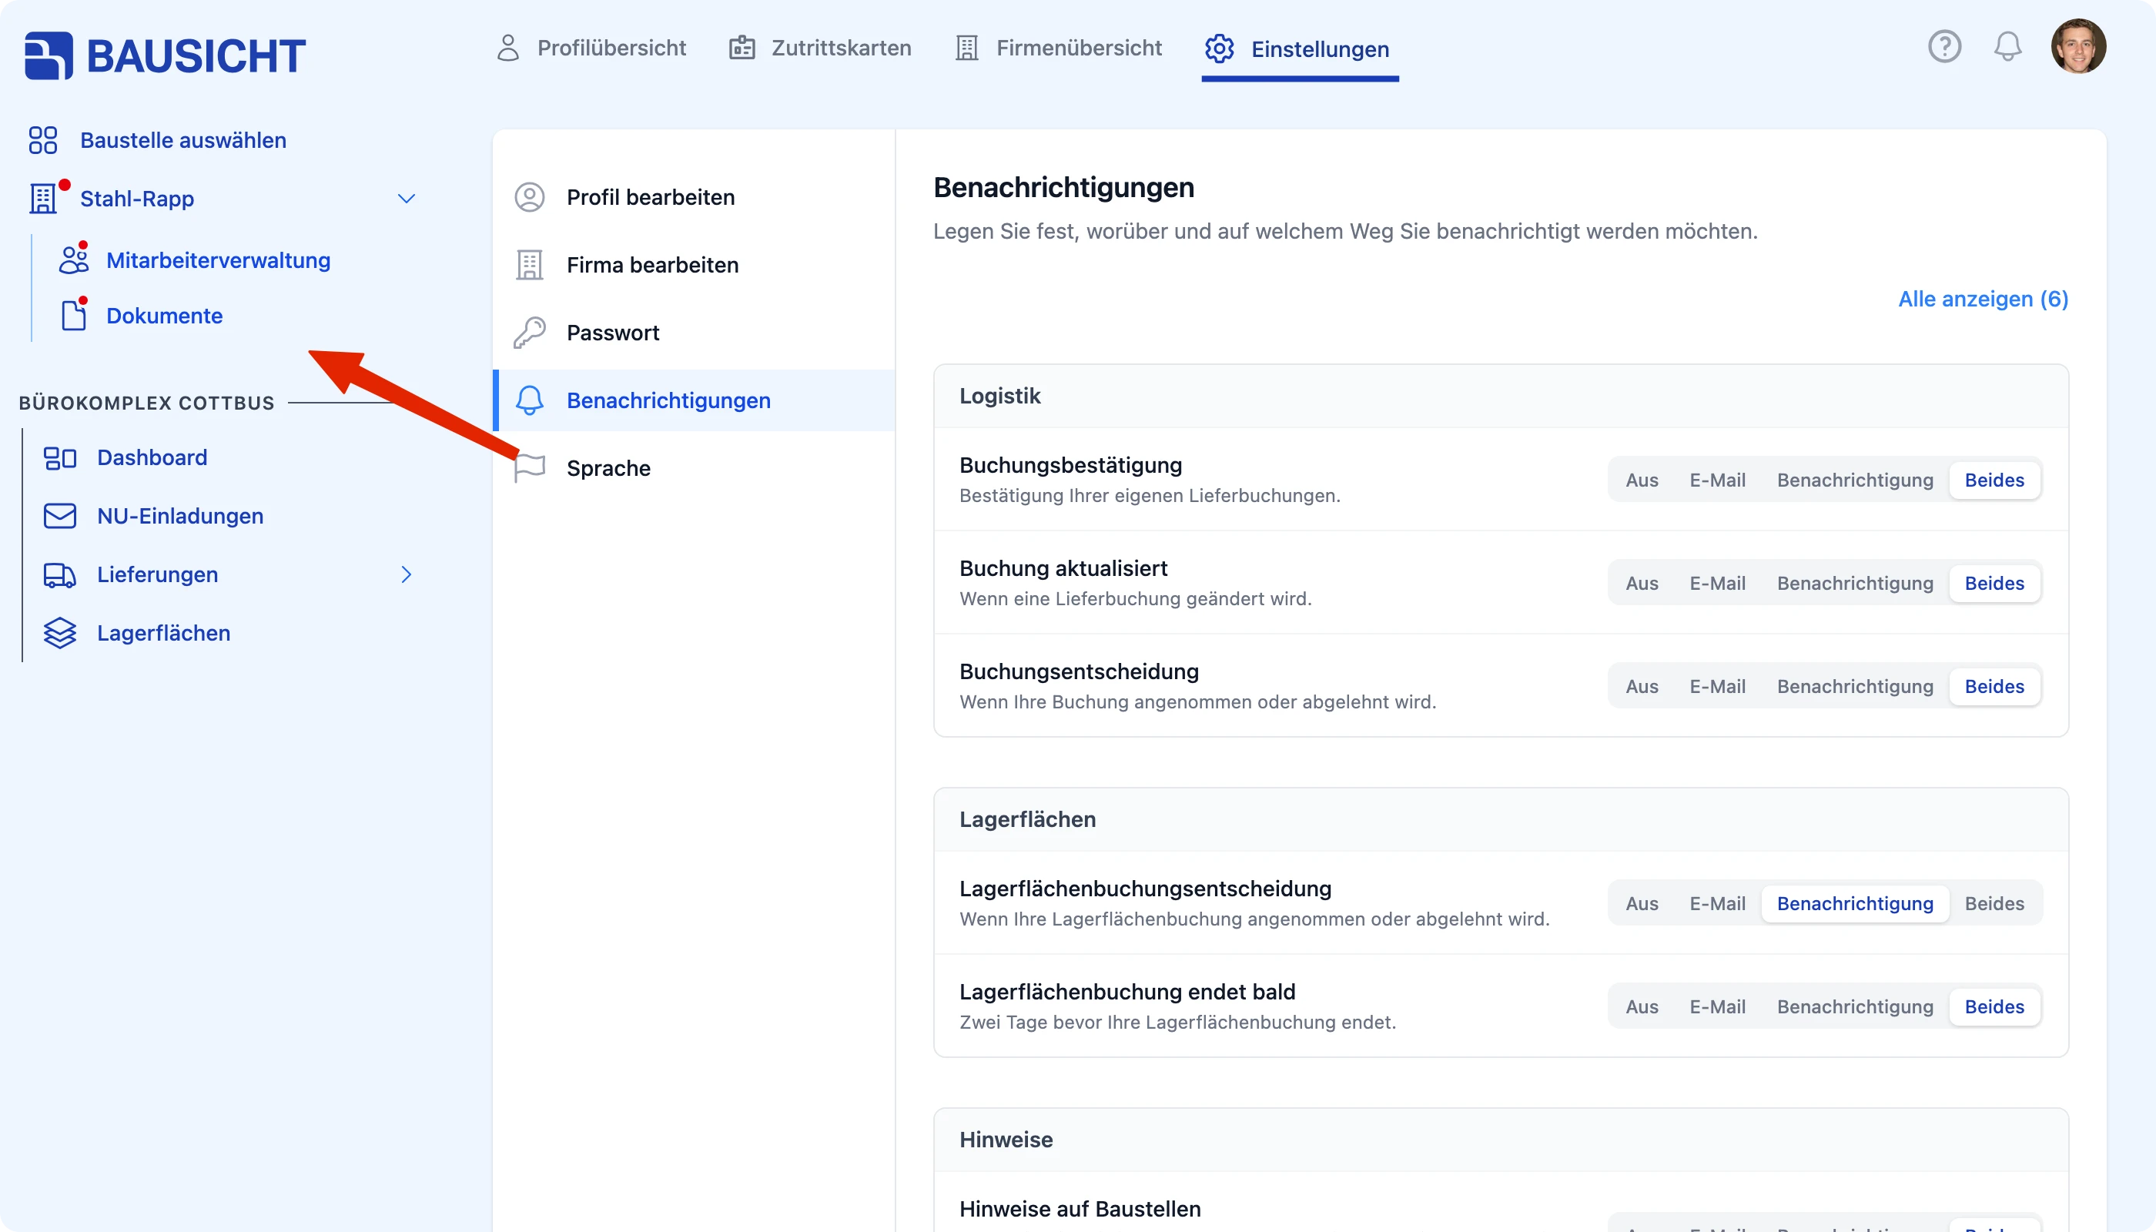Click the Passwort key icon

530,333
